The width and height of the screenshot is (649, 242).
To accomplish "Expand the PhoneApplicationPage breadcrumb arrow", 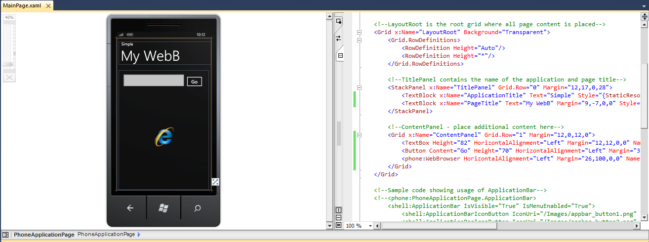I will coord(139,235).
